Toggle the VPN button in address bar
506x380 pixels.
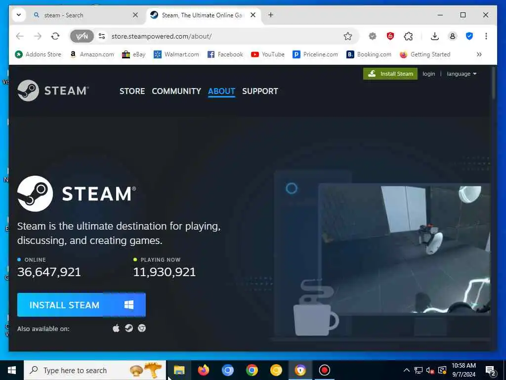pos(82,36)
